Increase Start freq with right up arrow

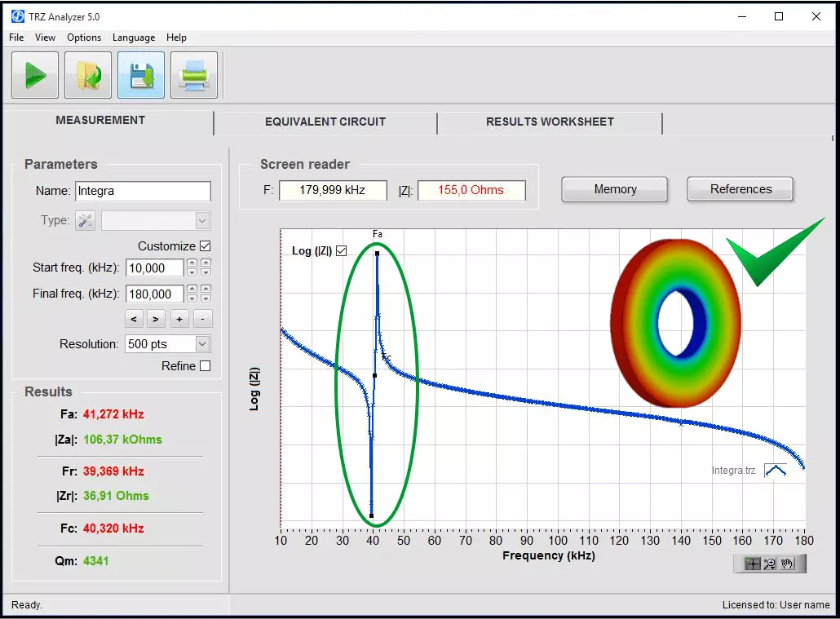[x=206, y=263]
